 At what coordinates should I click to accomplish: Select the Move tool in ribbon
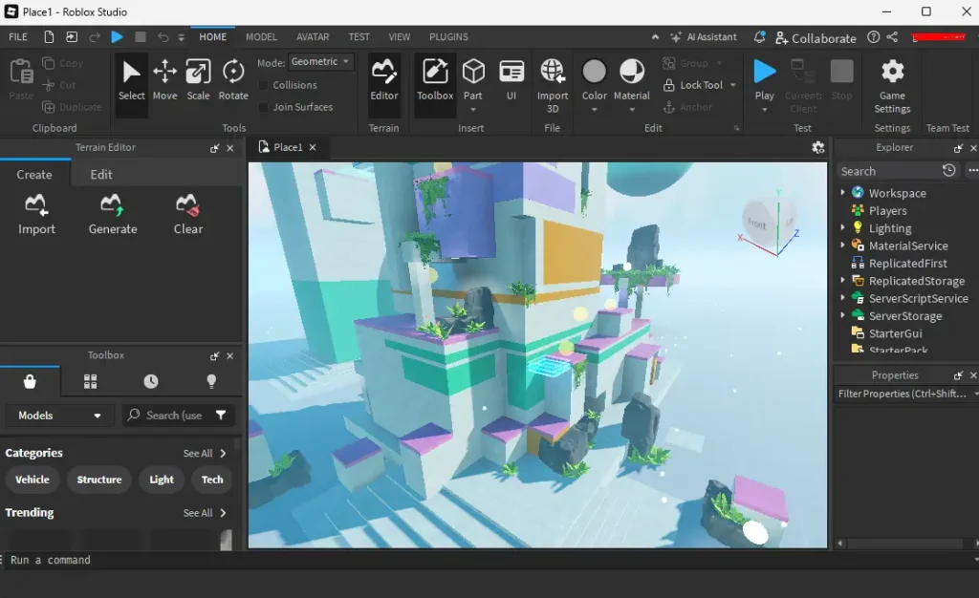coord(164,80)
